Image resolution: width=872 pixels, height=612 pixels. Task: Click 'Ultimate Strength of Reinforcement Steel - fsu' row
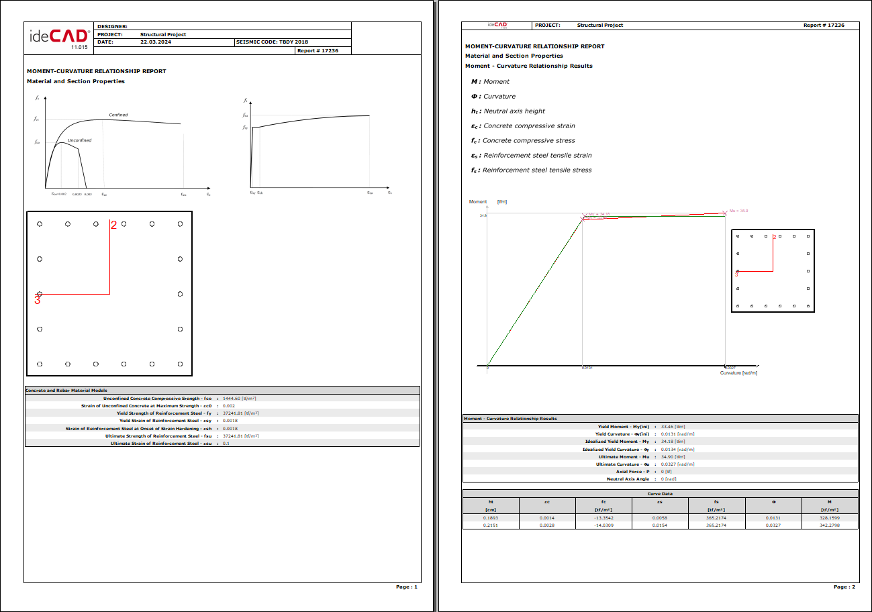pyautogui.click(x=222, y=436)
